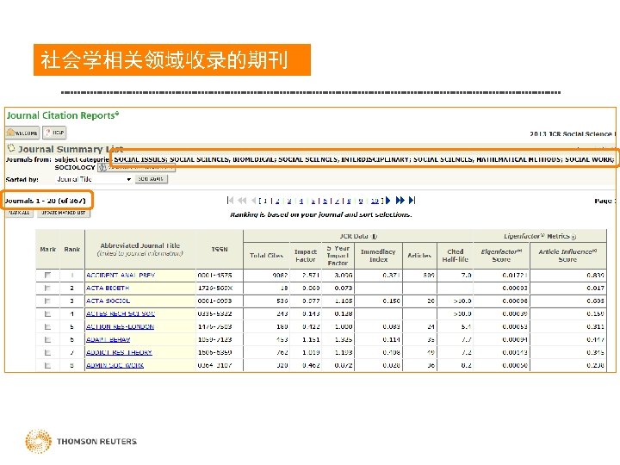
Task: Open ACTA BIOETH journal link
Action: 108,288
